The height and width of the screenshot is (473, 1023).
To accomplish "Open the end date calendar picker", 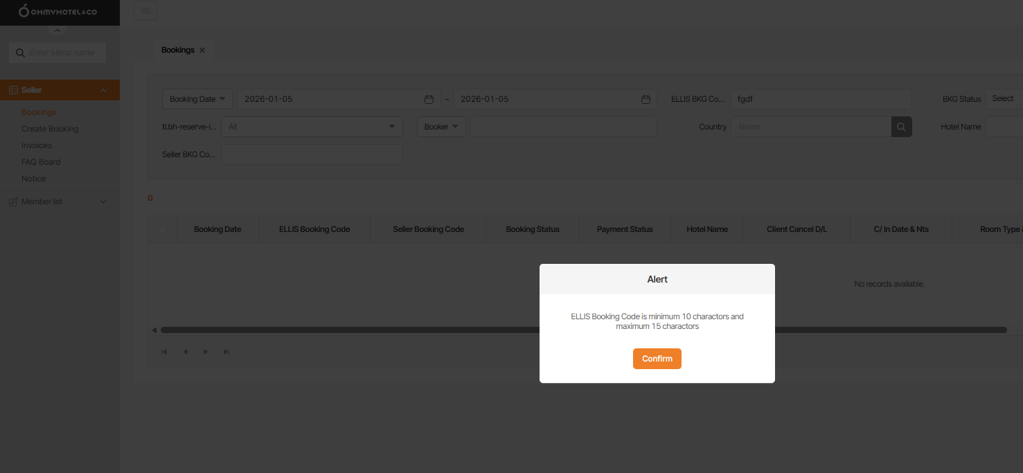I will coord(646,99).
